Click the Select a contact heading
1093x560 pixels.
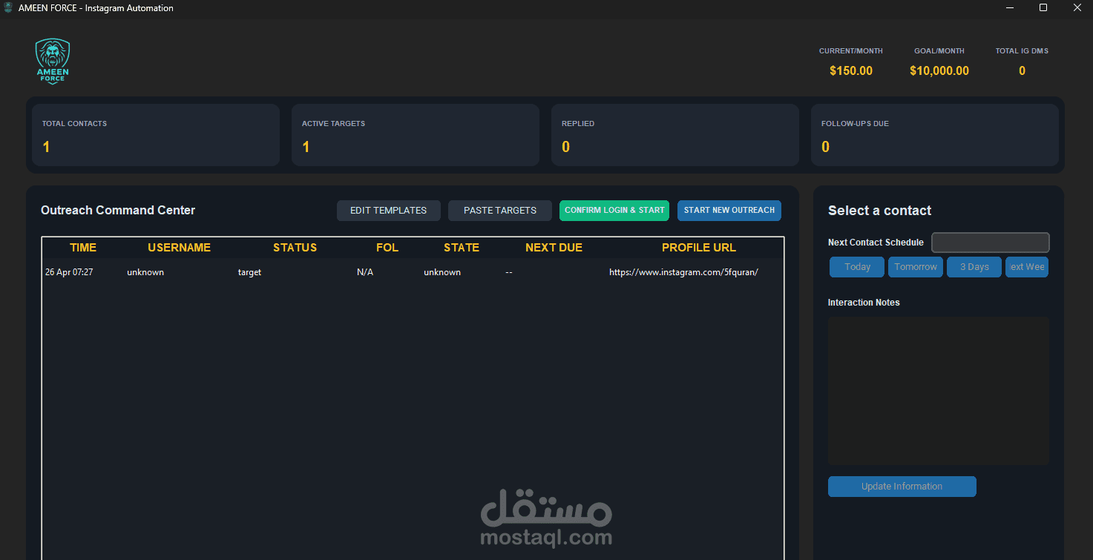click(x=880, y=211)
